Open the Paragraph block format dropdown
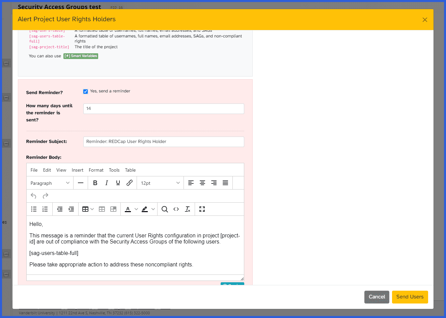This screenshot has width=446, height=318. [x=50, y=183]
